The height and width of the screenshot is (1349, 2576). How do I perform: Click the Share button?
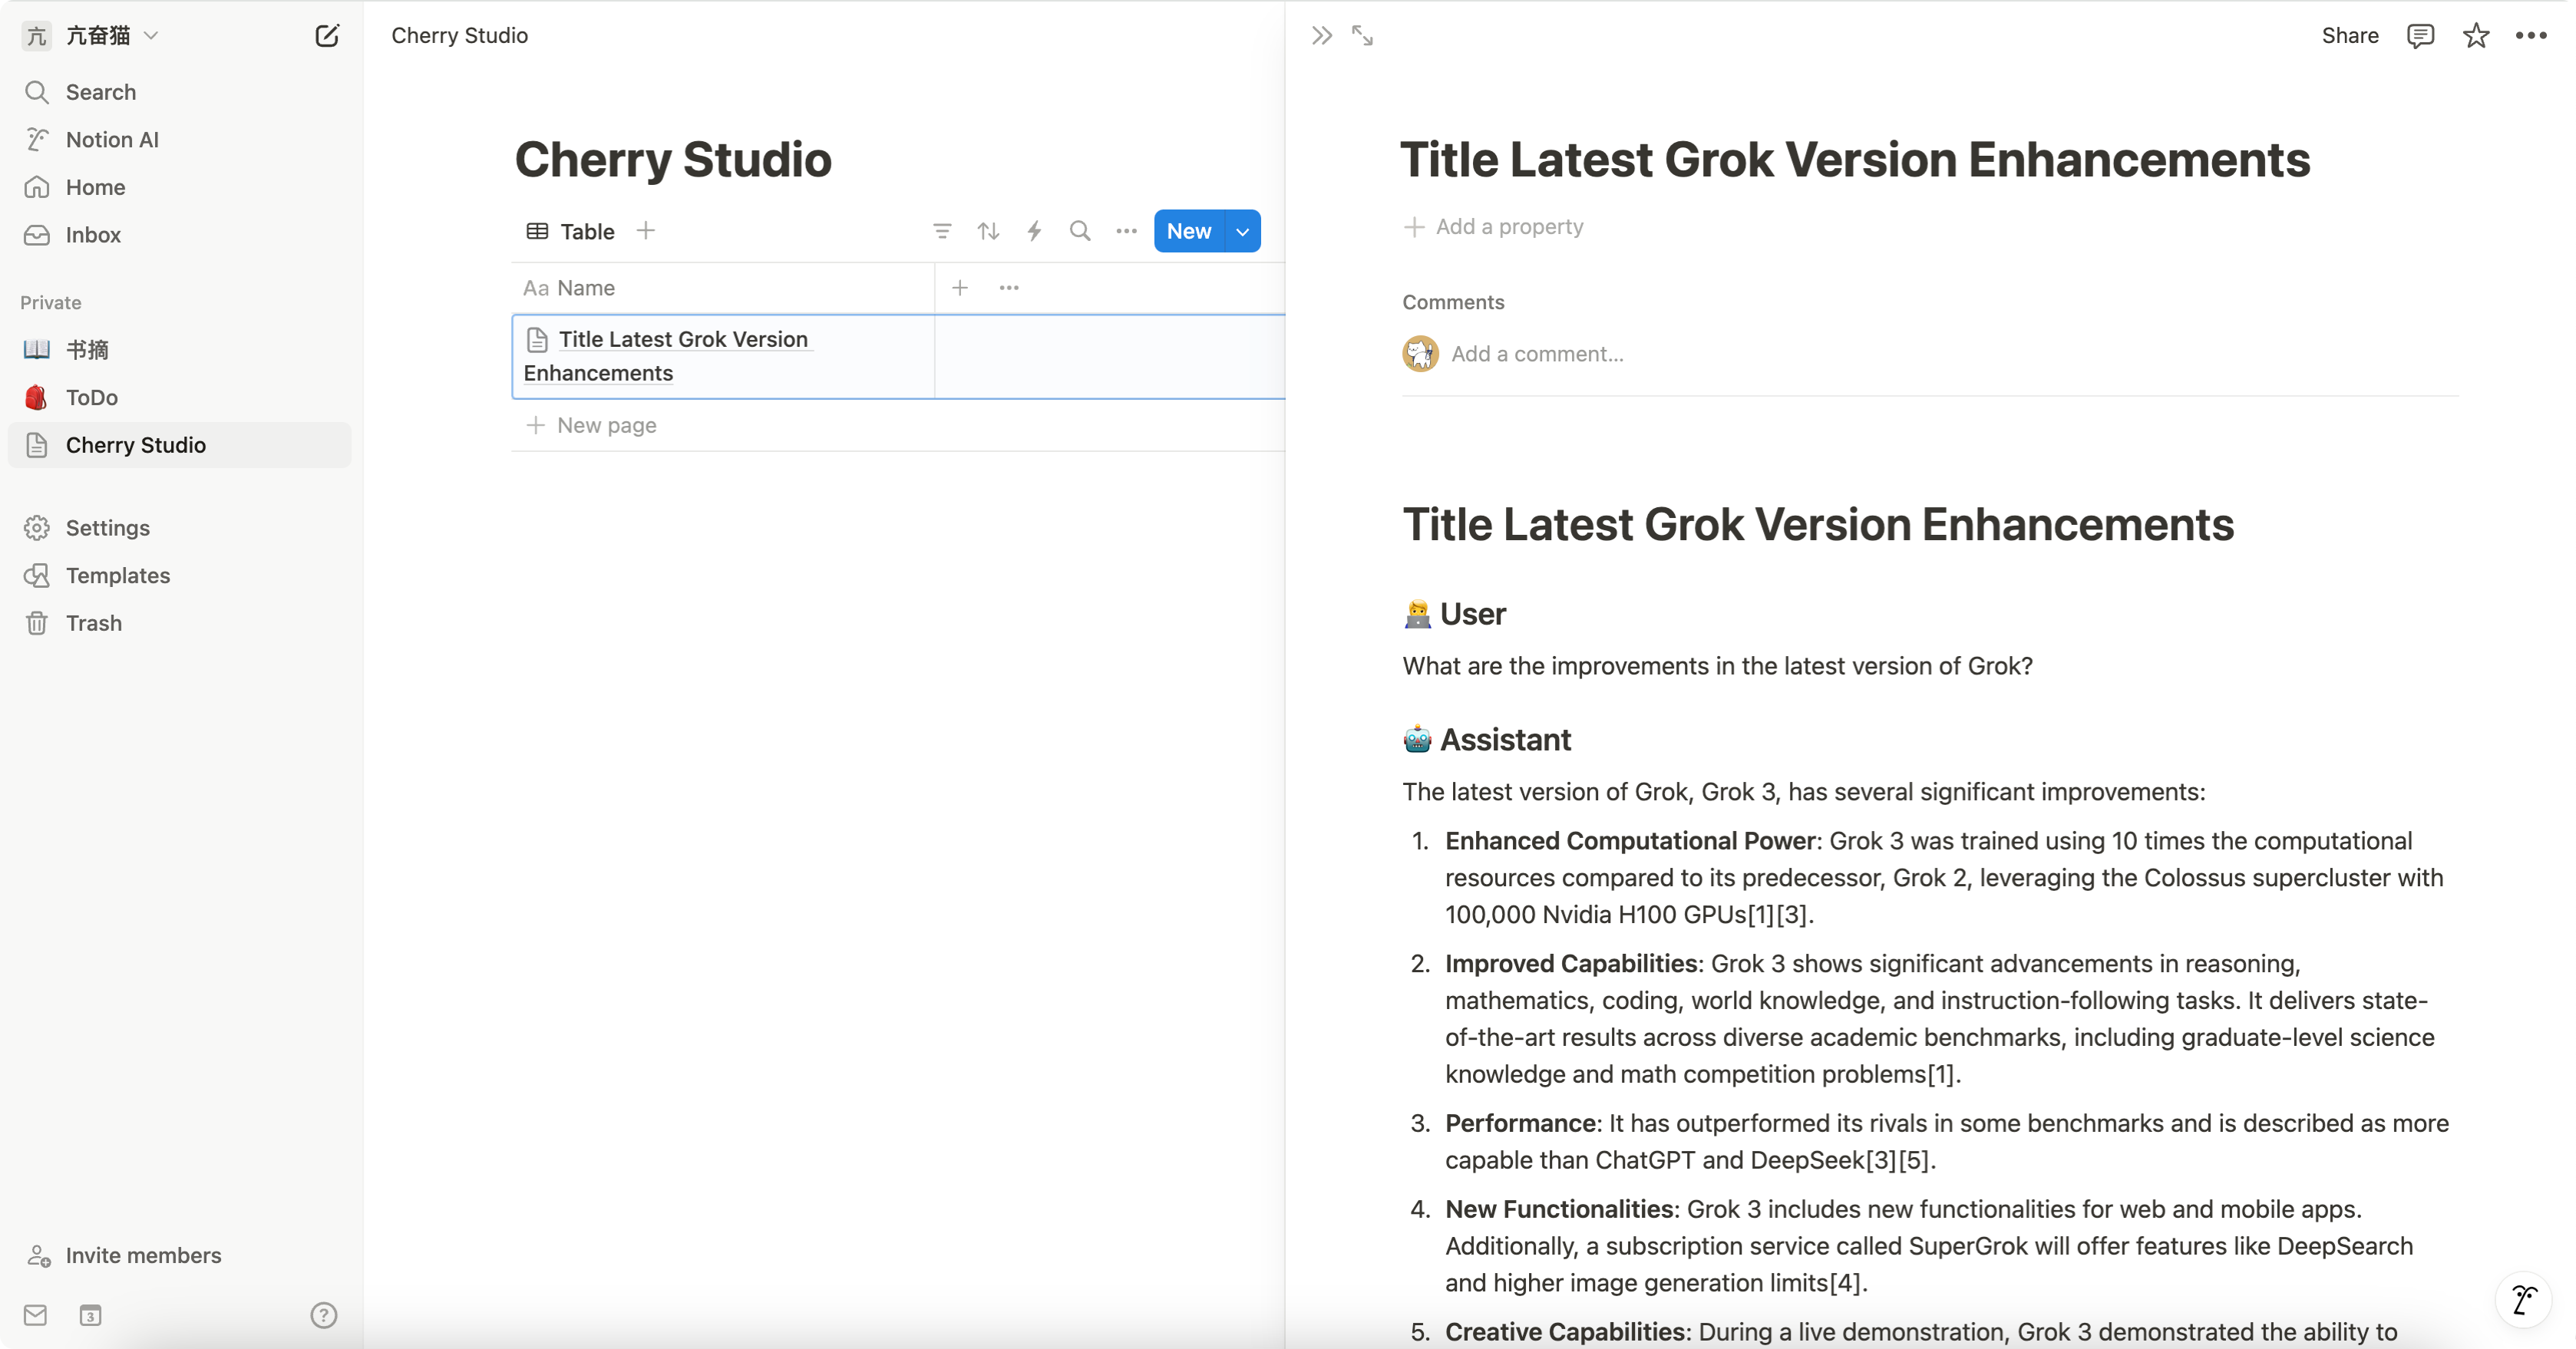2349,36
